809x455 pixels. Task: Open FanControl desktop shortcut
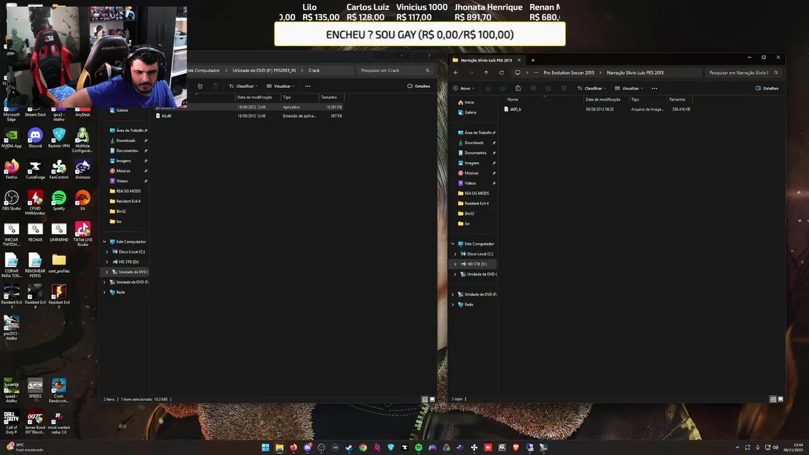point(59,169)
